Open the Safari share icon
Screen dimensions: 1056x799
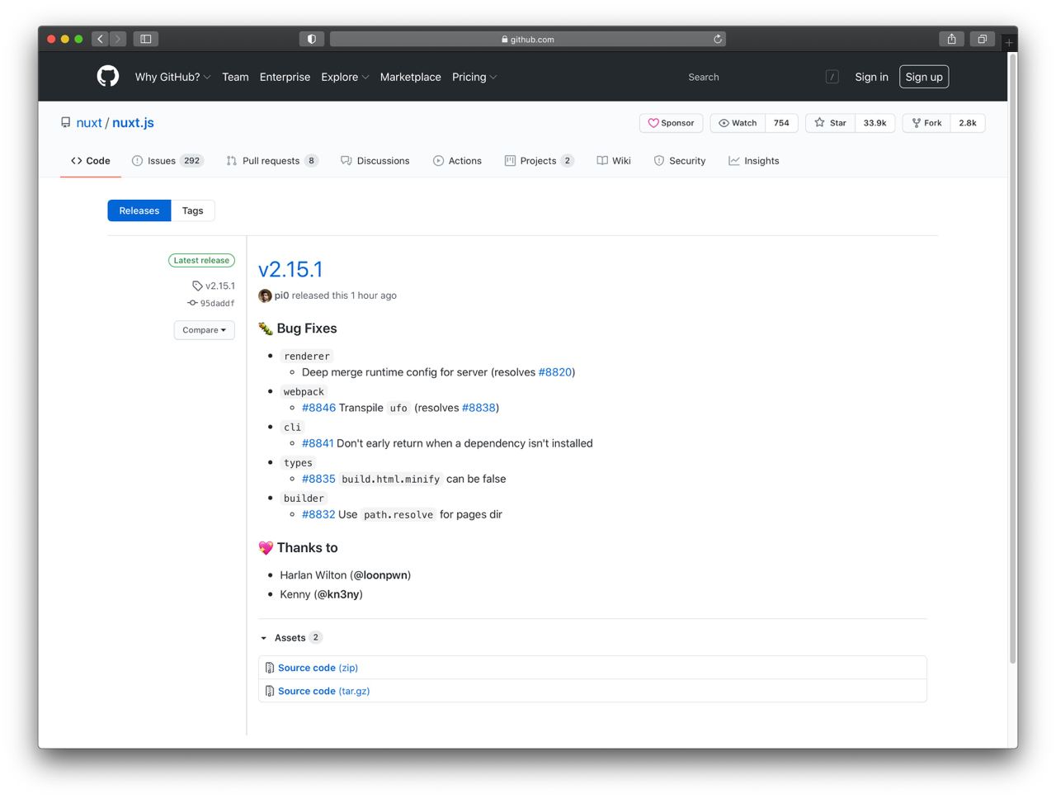[951, 39]
